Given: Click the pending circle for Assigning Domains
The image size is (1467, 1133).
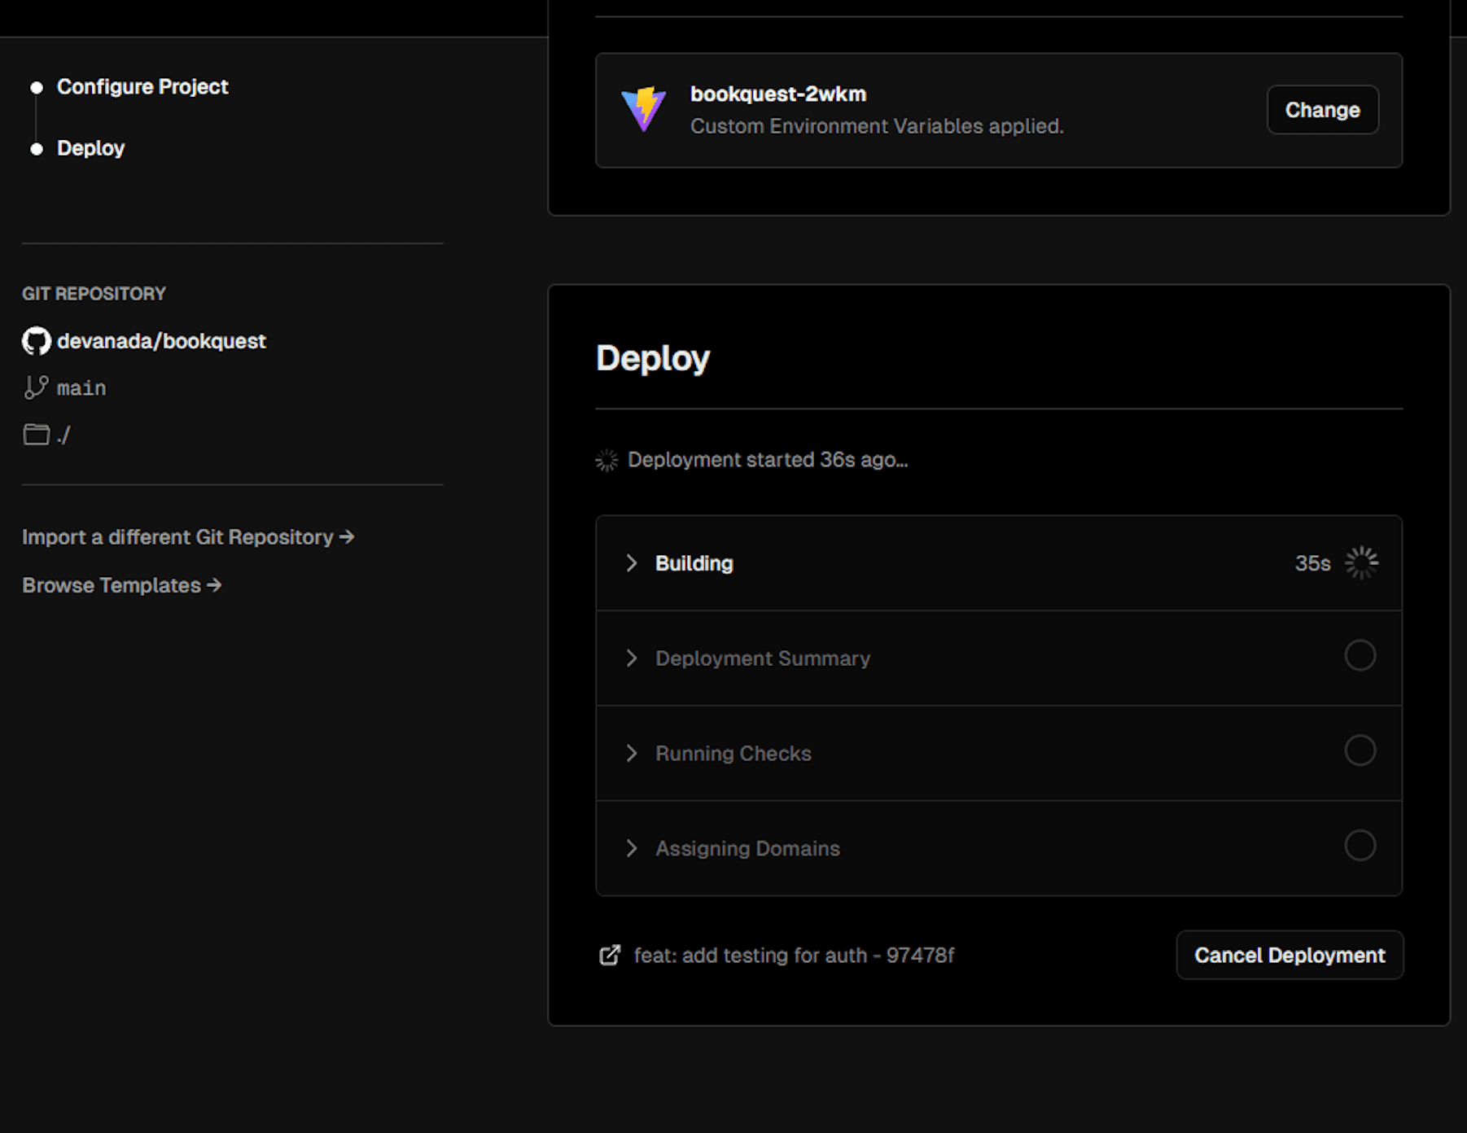Looking at the screenshot, I should (1360, 846).
